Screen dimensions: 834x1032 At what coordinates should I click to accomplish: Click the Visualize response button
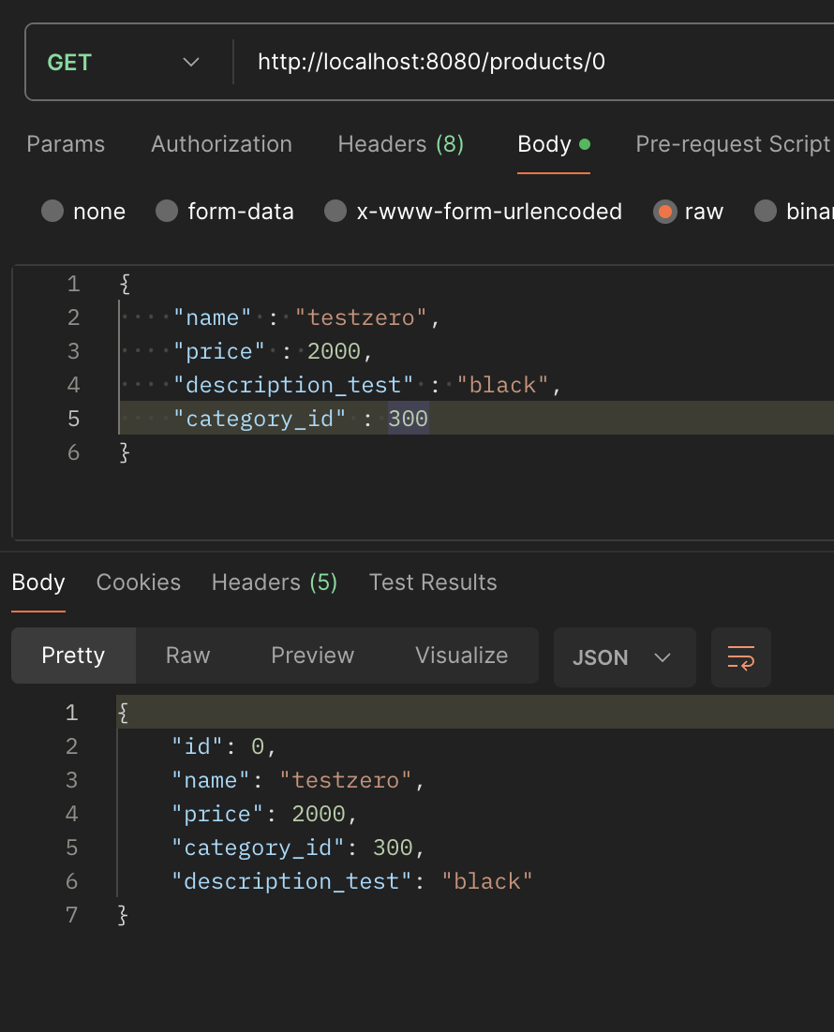point(461,656)
